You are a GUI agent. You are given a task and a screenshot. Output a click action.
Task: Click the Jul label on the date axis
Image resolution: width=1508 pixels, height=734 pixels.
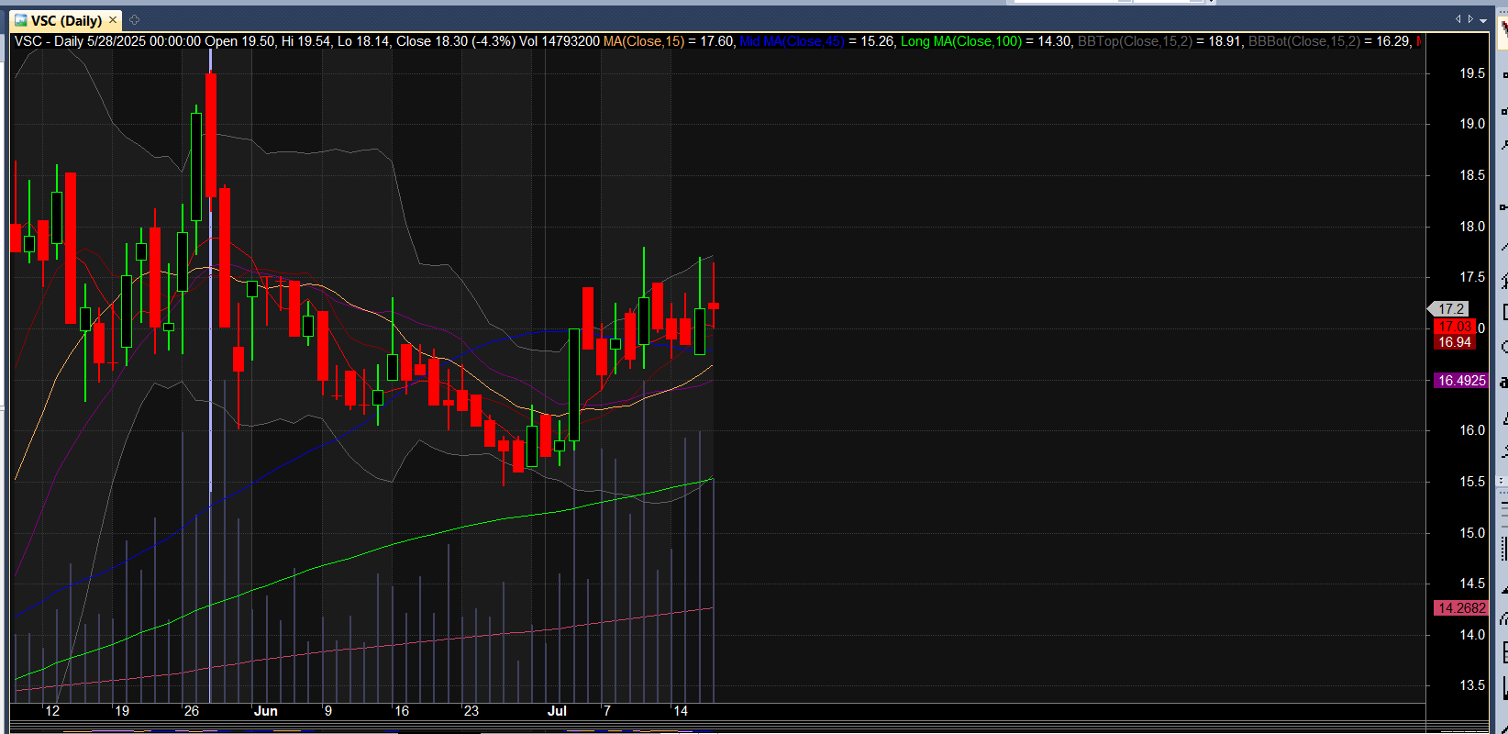coord(557,711)
